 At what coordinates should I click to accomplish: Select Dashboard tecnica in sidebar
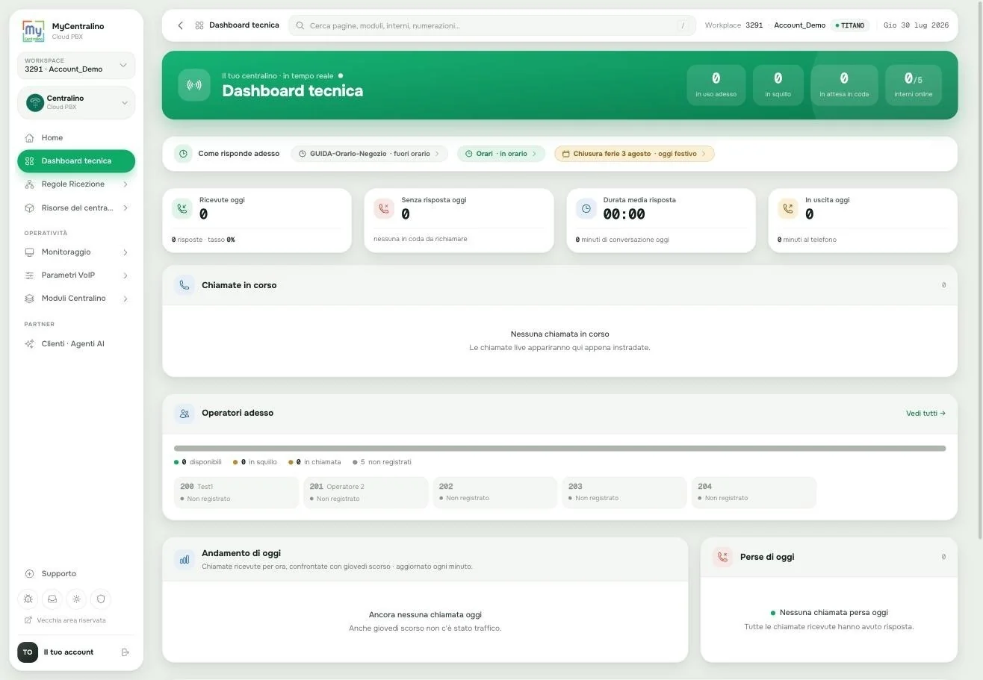[x=76, y=161]
